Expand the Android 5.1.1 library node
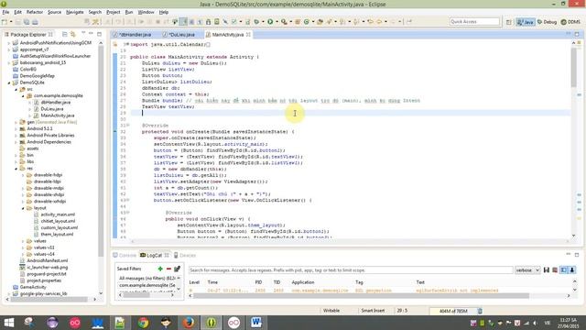The image size is (586, 330). tap(16, 128)
